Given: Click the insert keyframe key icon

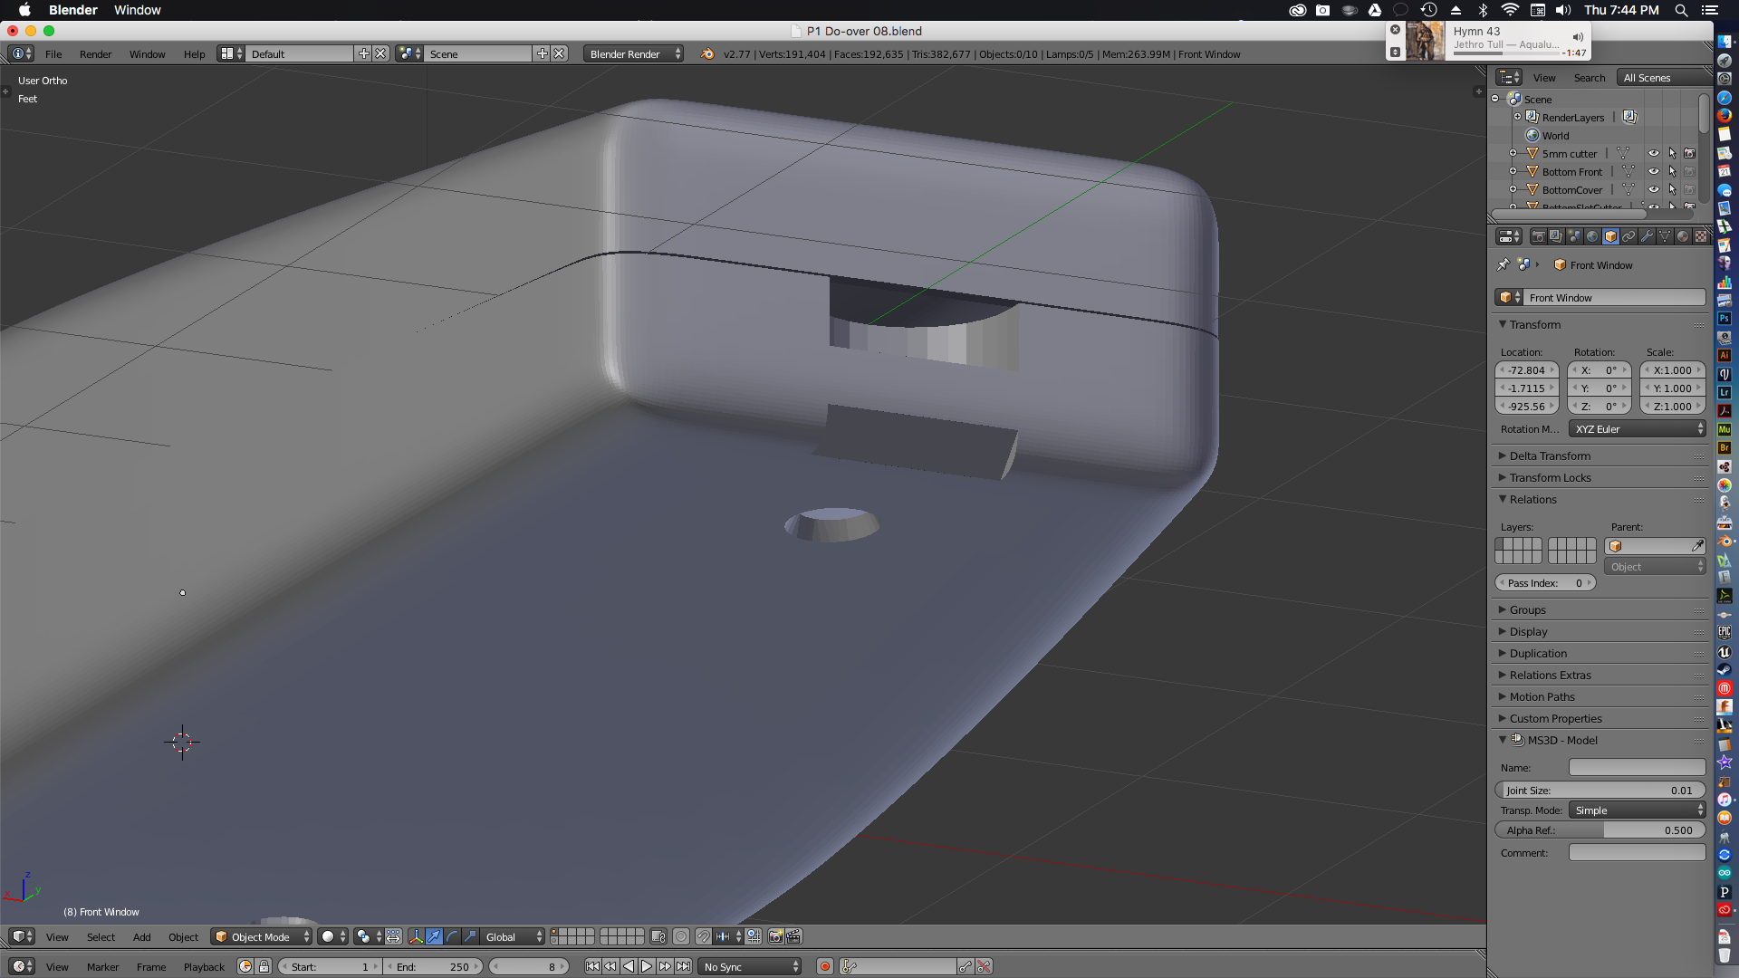Looking at the screenshot, I should (966, 966).
